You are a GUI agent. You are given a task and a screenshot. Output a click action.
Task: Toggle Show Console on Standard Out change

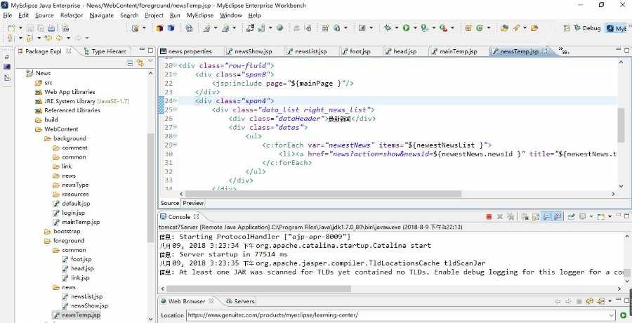click(546, 216)
